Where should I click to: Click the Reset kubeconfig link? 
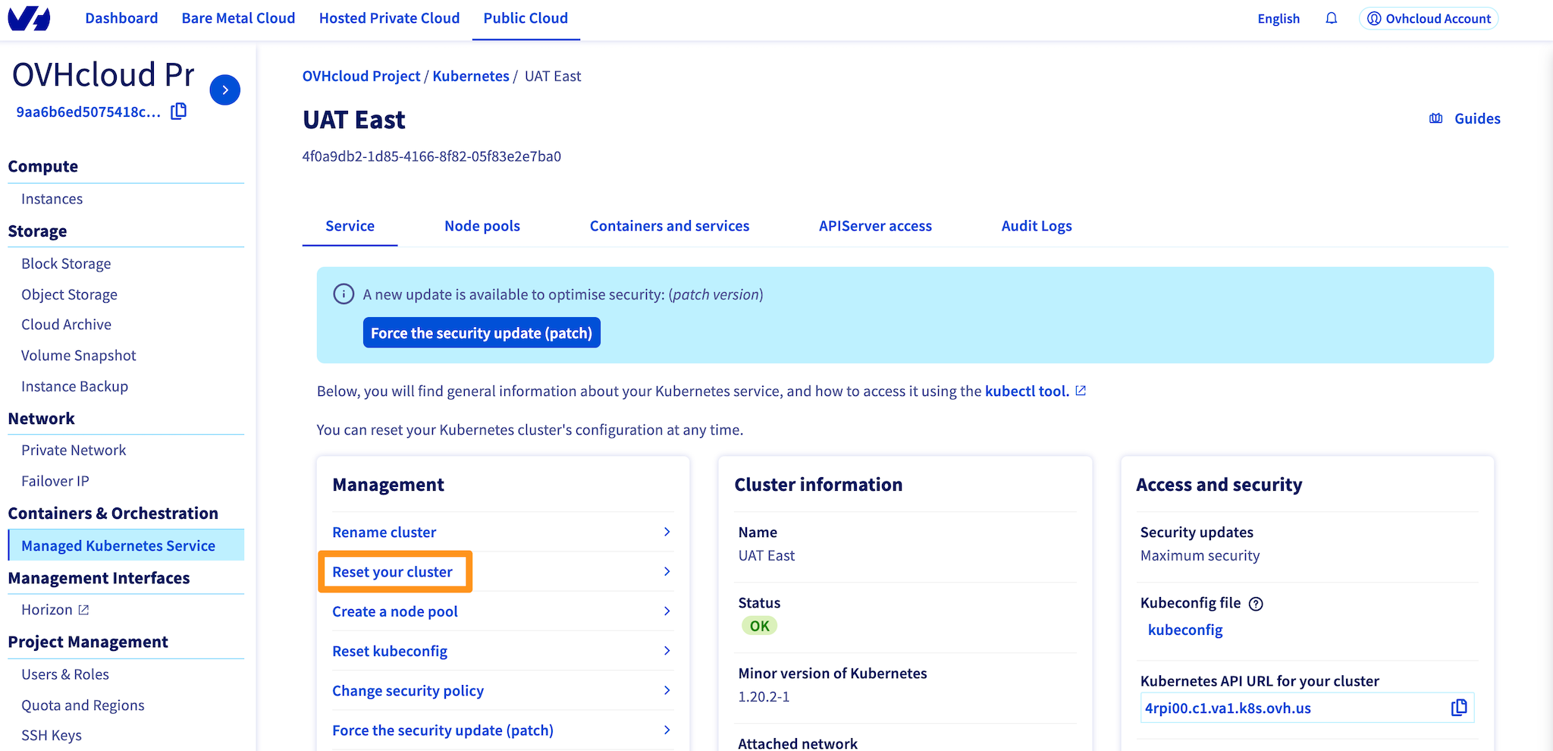[390, 651]
